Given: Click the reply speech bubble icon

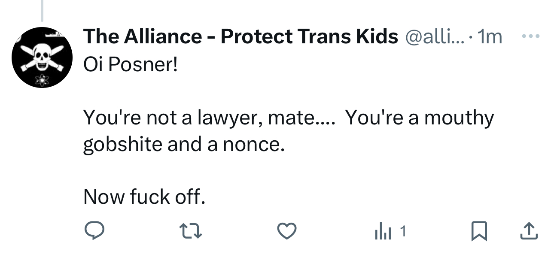Looking at the screenshot, I should click(x=94, y=232).
